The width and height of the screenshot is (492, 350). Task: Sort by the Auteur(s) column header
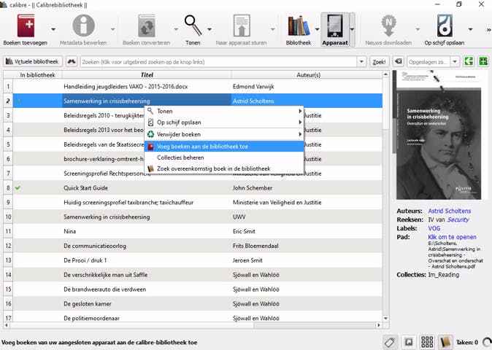(308, 74)
